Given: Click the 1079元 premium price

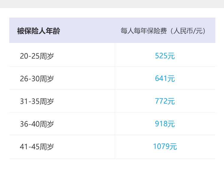Looking at the screenshot, I should [165, 147].
